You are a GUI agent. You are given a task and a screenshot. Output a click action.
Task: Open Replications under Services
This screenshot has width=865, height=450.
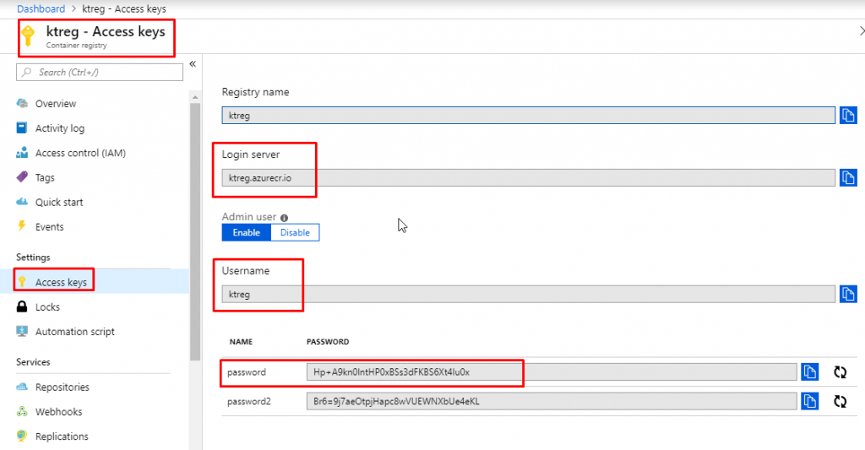pos(62,436)
